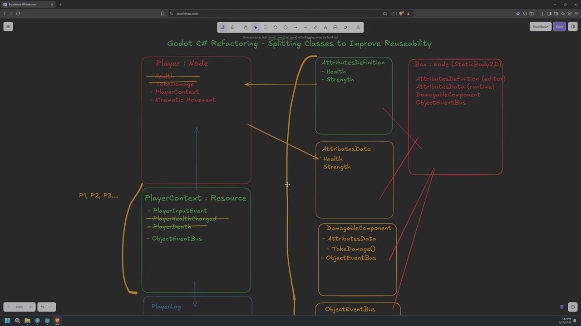Open Leo AI sparkle icon
Screen dimensions: 581x326
[x=563, y=14]
